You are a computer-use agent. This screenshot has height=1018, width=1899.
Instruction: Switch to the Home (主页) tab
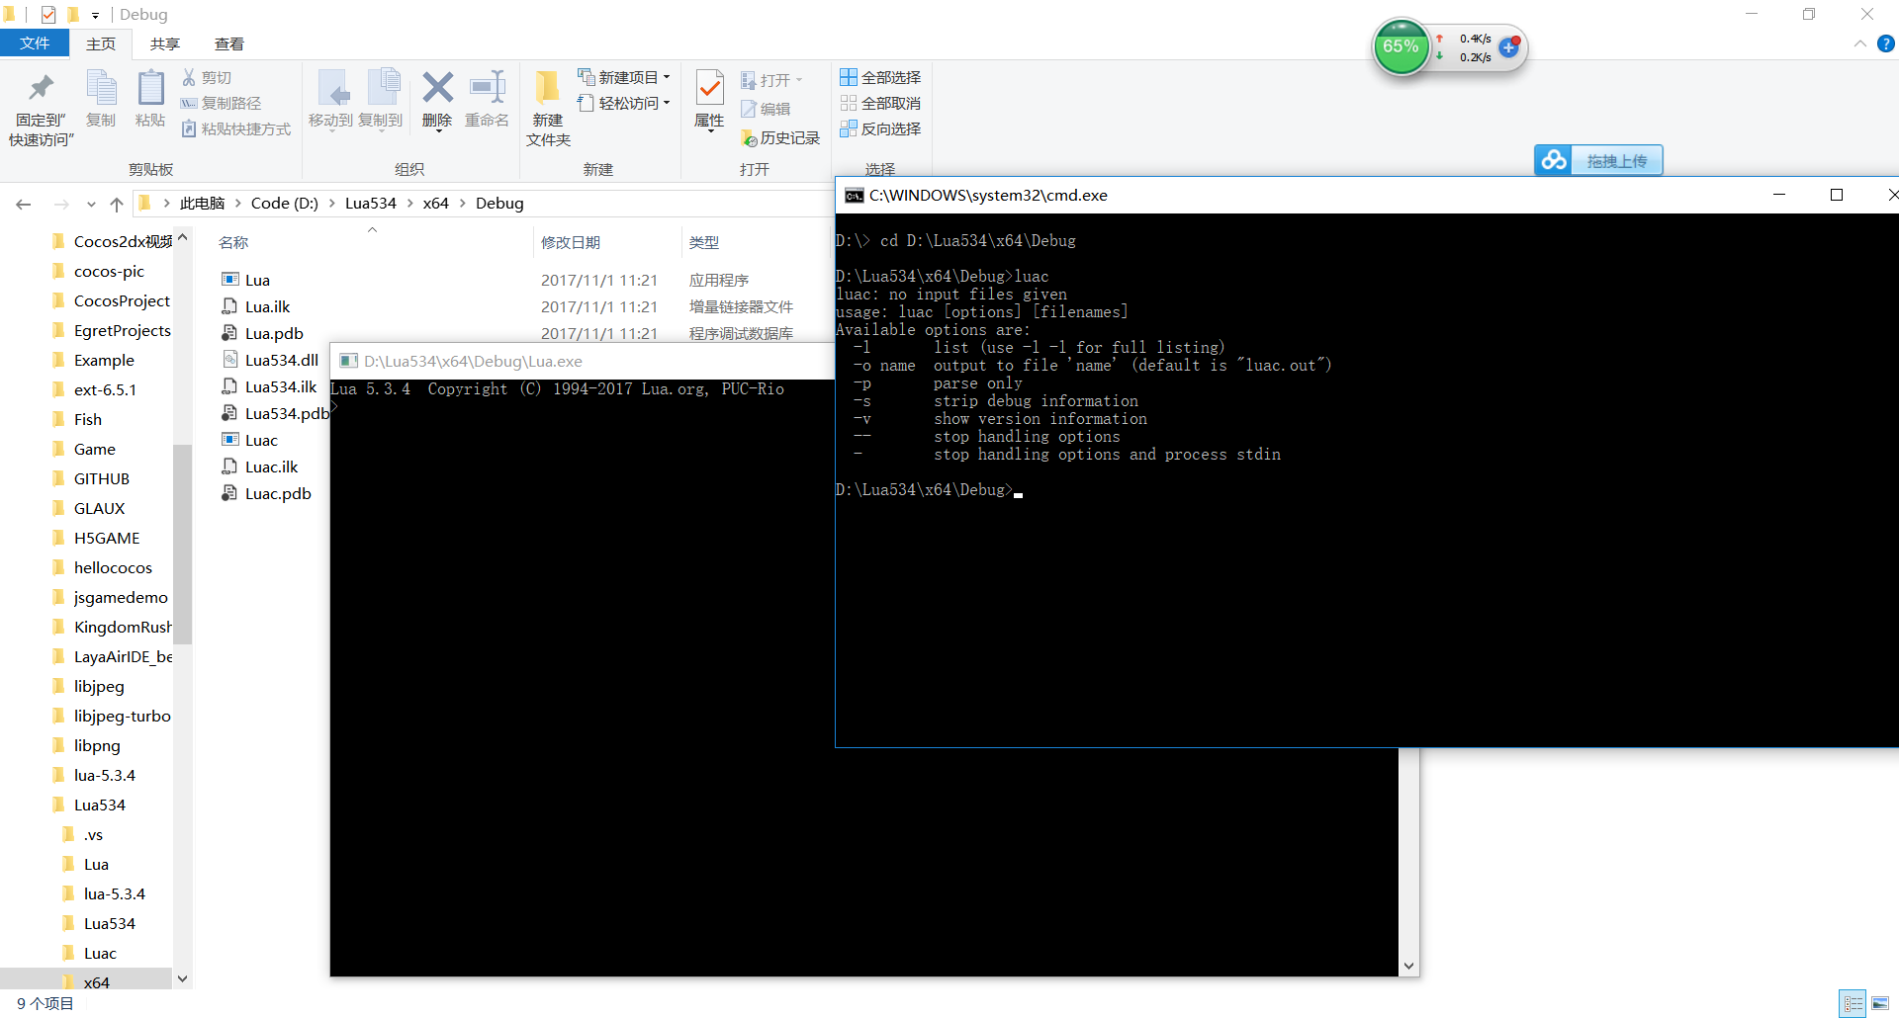coord(101,43)
